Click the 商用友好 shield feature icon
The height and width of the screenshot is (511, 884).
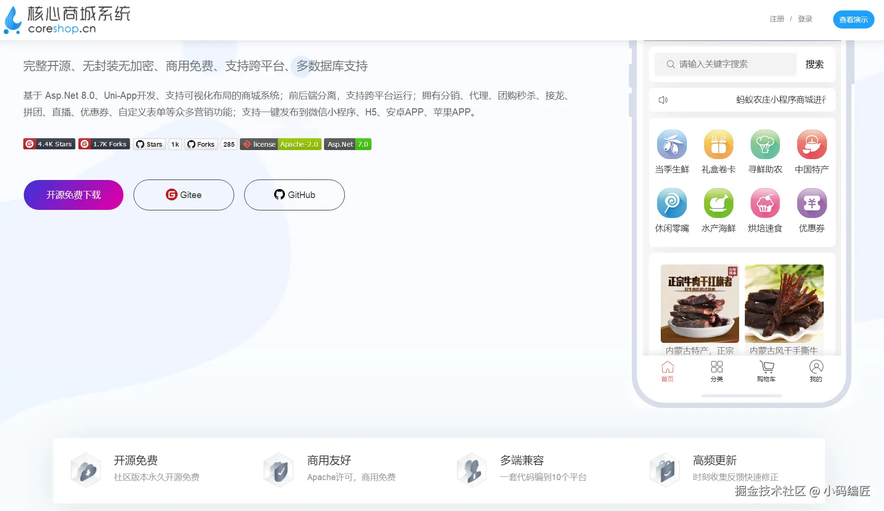tap(279, 470)
